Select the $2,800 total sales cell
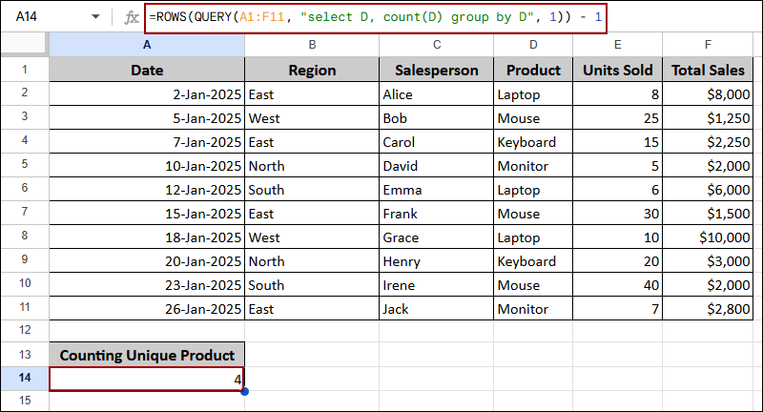Image resolution: width=763 pixels, height=412 pixels. (708, 308)
